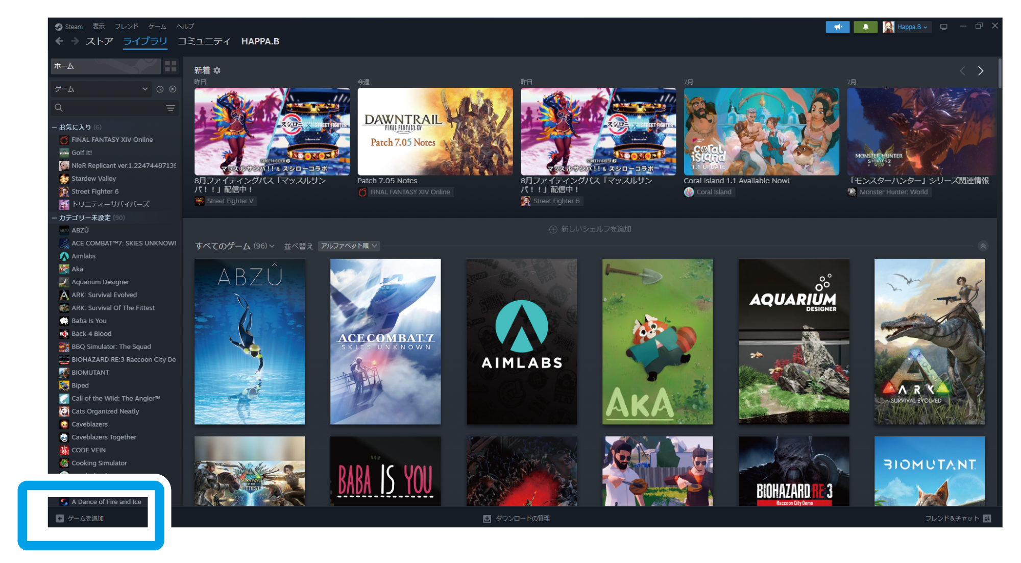Switch to the ストア tab
This screenshot has width=1021, height=563.
[x=99, y=41]
